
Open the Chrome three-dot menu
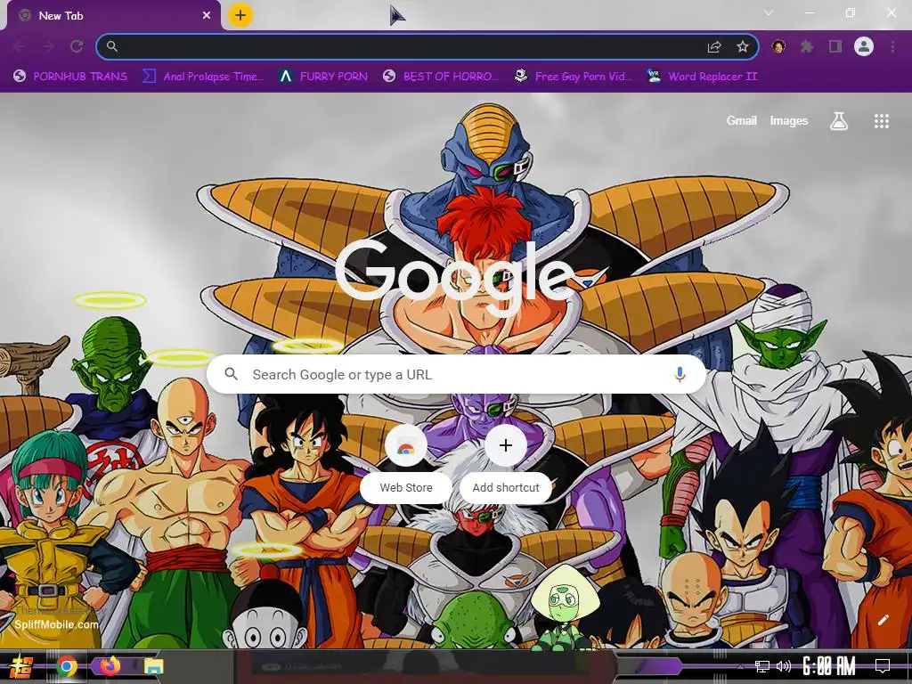[x=892, y=46]
